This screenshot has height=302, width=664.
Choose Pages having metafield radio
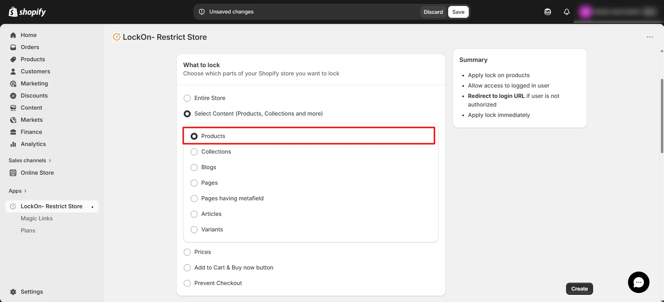[x=194, y=199]
